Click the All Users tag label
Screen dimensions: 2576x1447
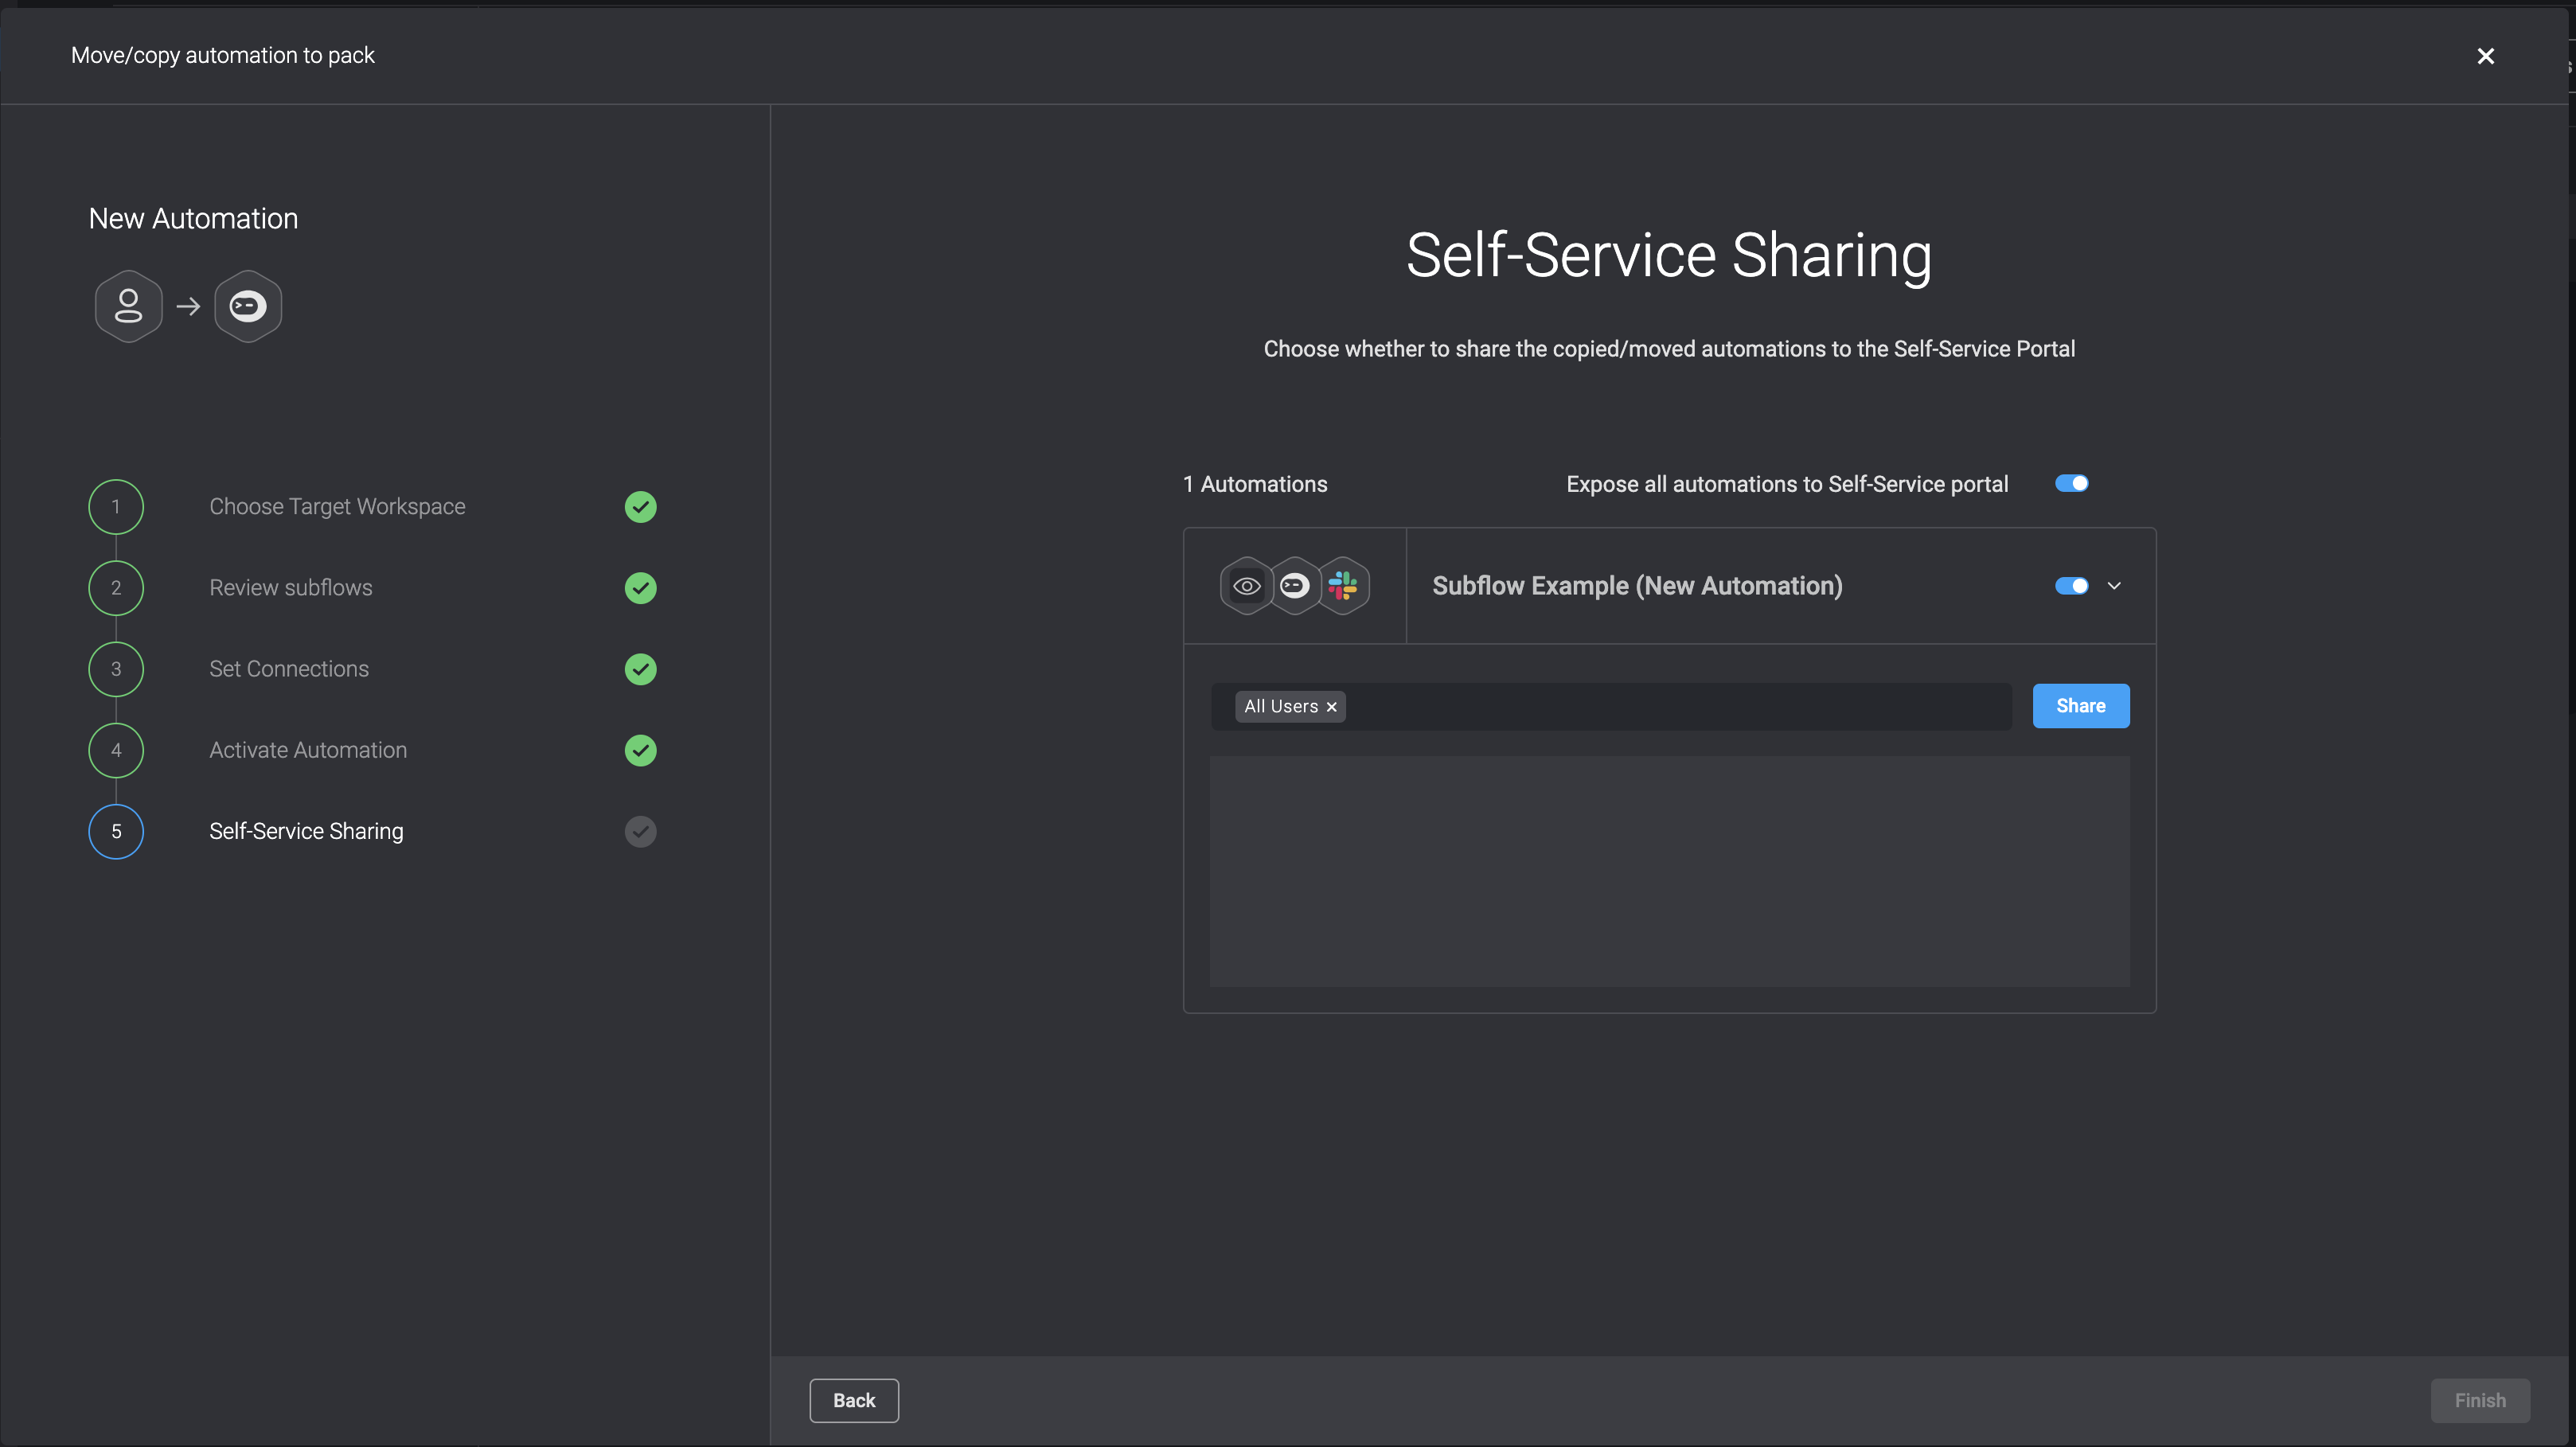pos(1281,707)
